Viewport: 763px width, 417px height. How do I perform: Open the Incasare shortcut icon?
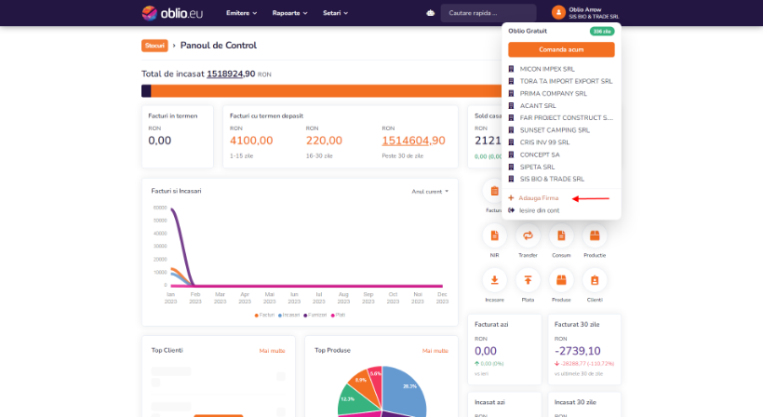pyautogui.click(x=494, y=280)
